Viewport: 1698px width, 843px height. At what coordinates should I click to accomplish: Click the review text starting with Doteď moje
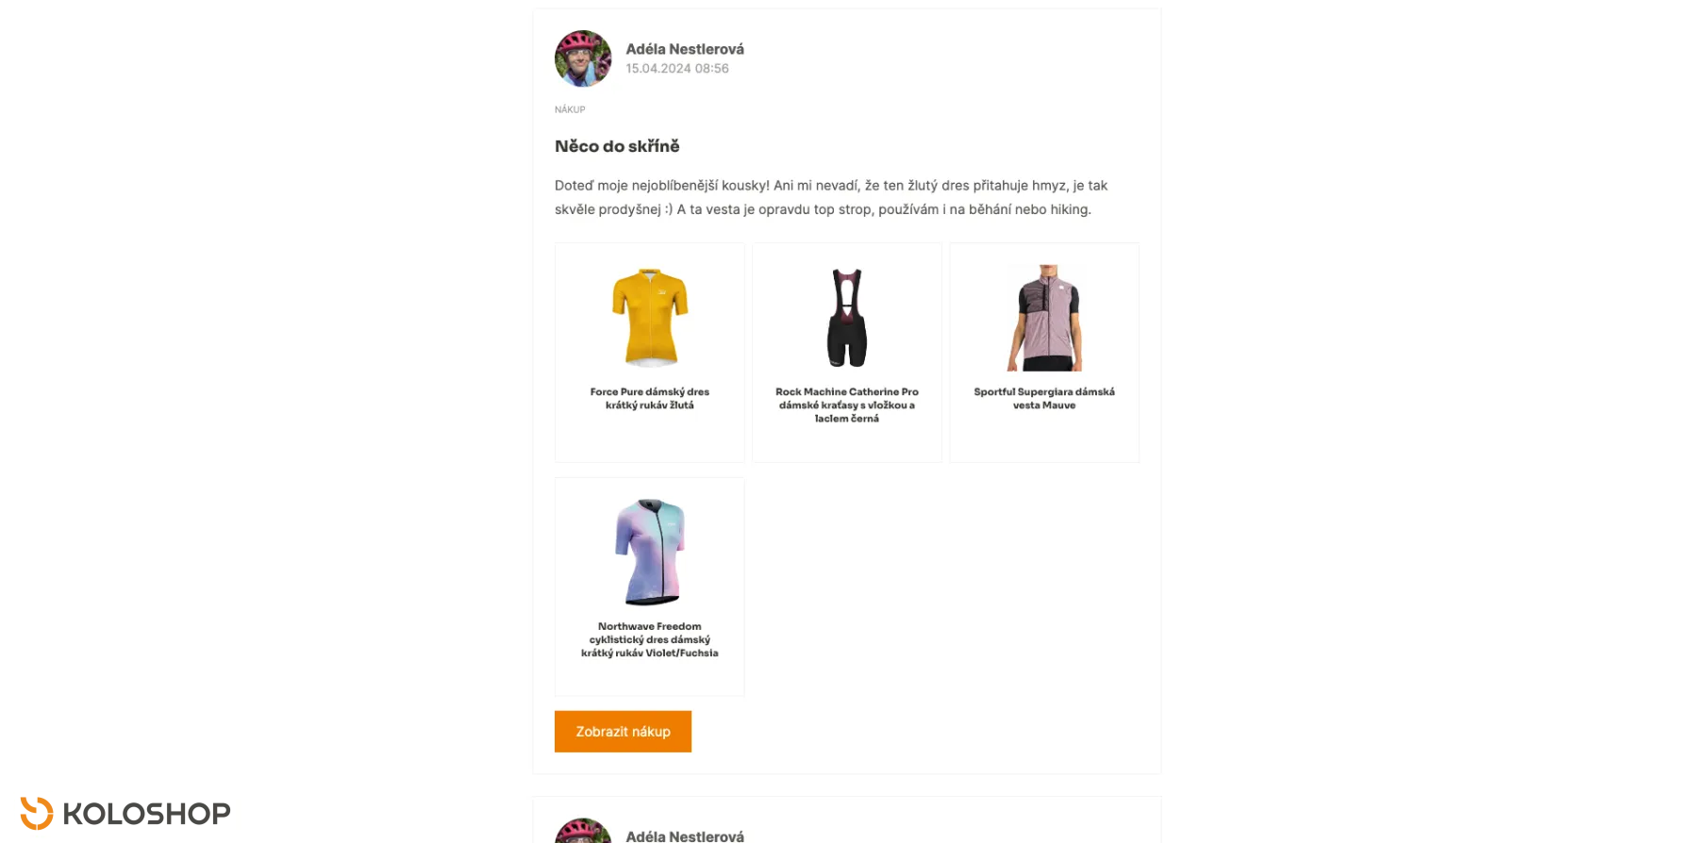point(831,197)
